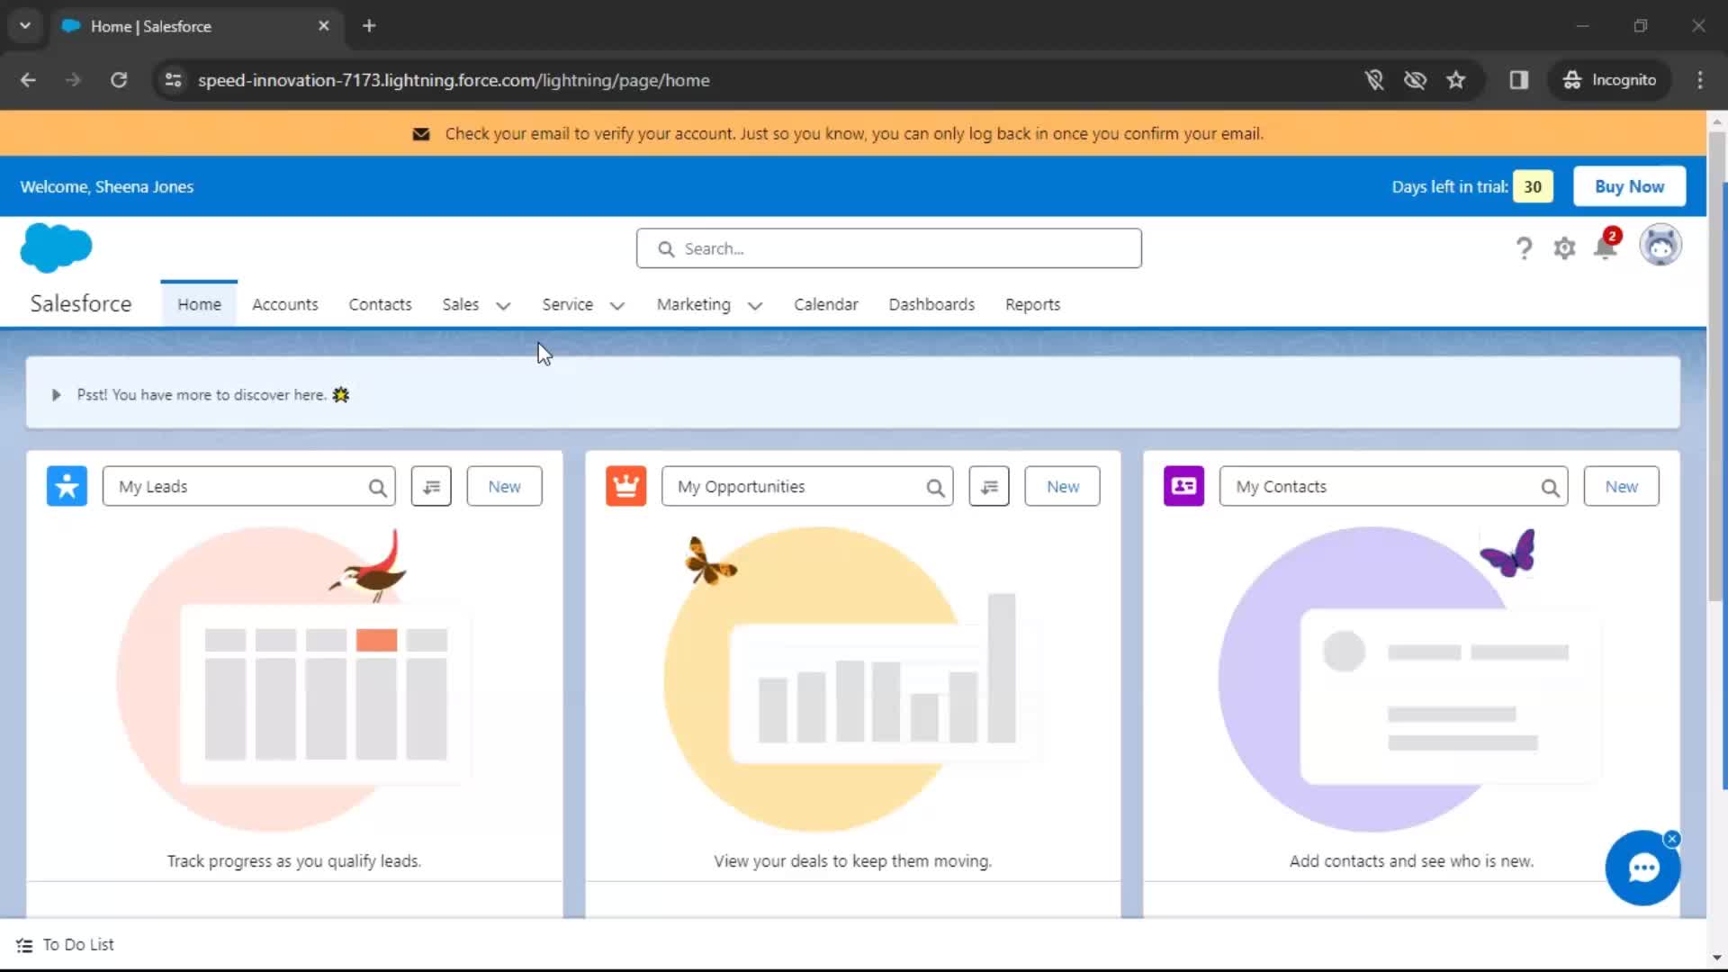Viewport: 1728px width, 972px height.
Task: Click 'View your deals to keep them moving.' text
Action: point(852,861)
